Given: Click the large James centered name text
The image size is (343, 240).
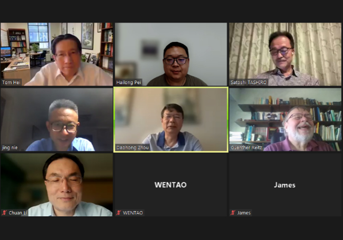Looking at the screenshot, I should 285,185.
